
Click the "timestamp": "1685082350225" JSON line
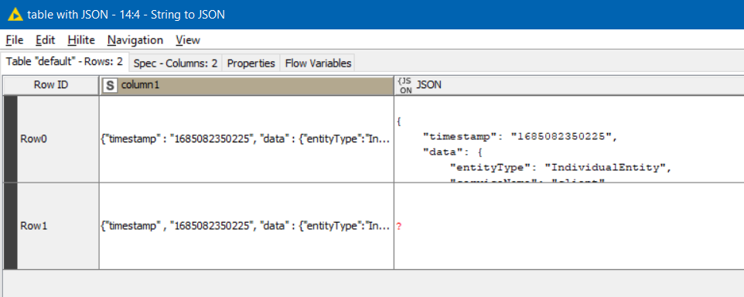[520, 137]
